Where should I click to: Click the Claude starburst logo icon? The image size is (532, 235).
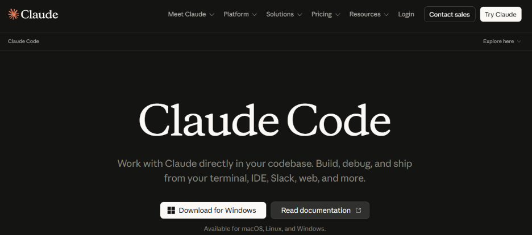coord(13,14)
